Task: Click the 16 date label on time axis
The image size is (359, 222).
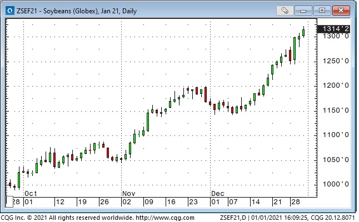Action: [x=171, y=202]
